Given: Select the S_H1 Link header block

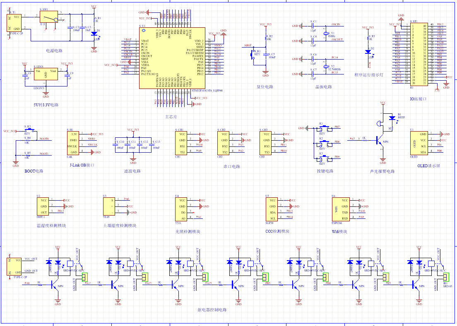Looking at the screenshot, I should click(73, 143).
